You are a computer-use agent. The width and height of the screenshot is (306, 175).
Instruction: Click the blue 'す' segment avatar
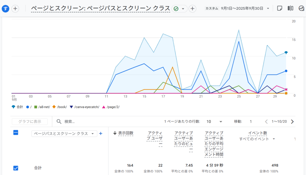tap(5, 9)
